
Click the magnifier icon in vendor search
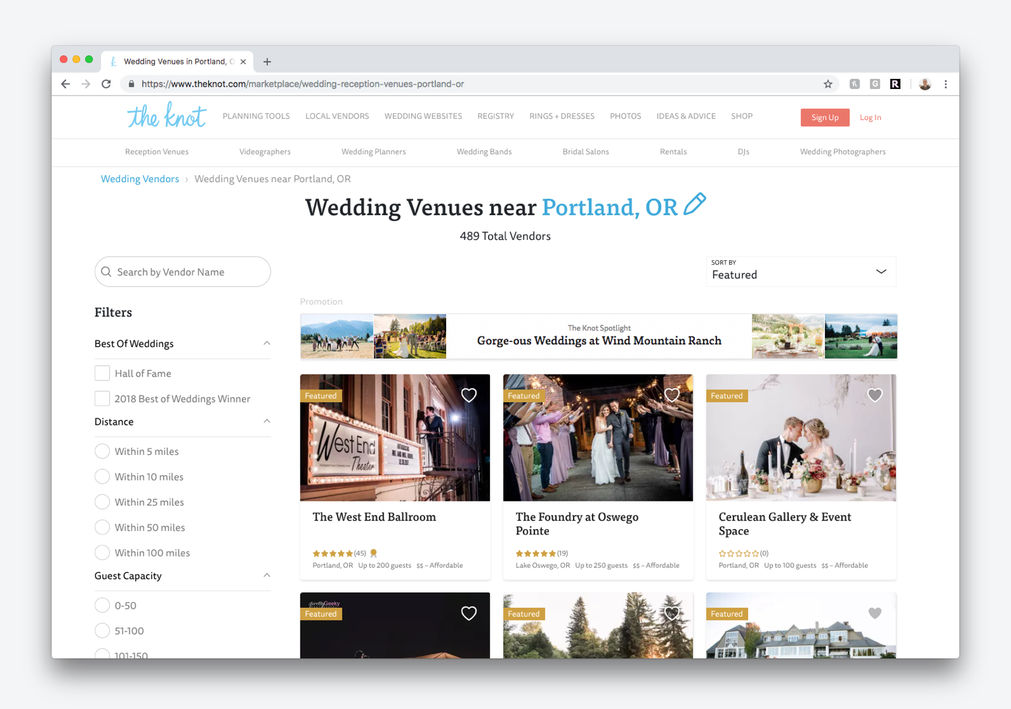(106, 272)
